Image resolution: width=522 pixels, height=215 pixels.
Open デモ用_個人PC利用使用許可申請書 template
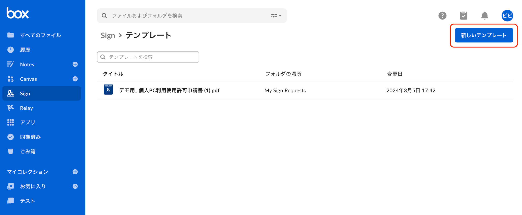tap(169, 90)
